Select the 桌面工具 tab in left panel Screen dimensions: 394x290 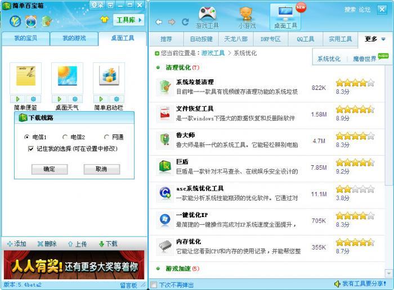pos(123,38)
